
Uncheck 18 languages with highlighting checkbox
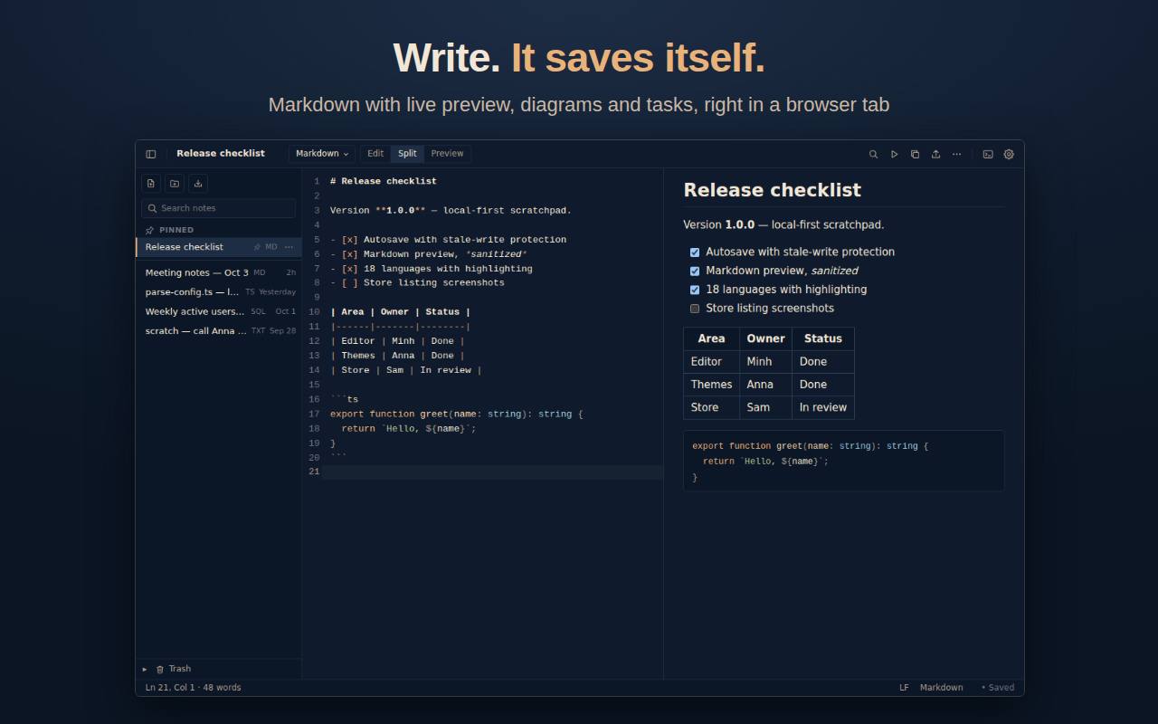pos(695,290)
